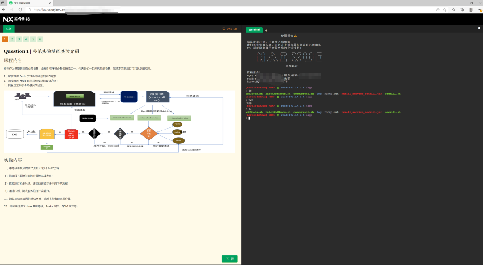Click the browser refresh icon

coord(20,9)
